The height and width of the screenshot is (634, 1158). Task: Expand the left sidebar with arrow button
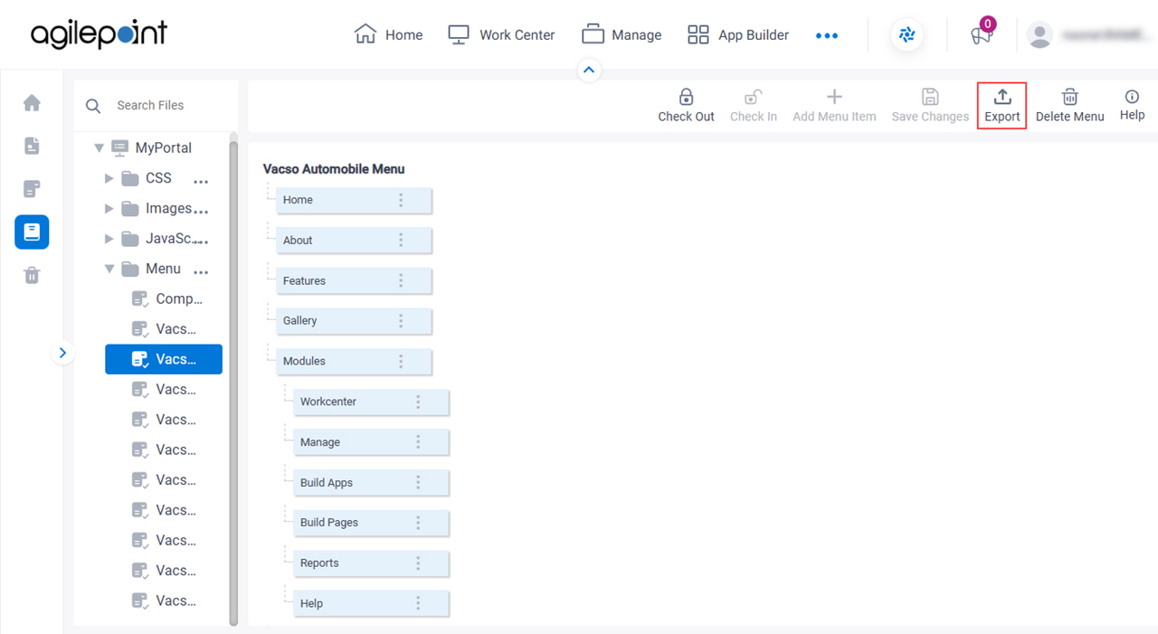[x=62, y=353]
